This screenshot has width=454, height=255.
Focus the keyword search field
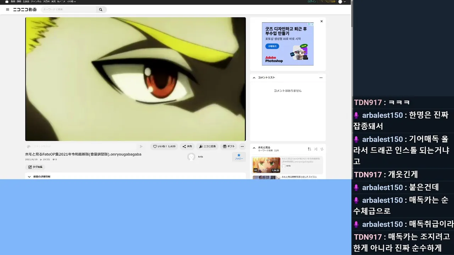click(68, 10)
